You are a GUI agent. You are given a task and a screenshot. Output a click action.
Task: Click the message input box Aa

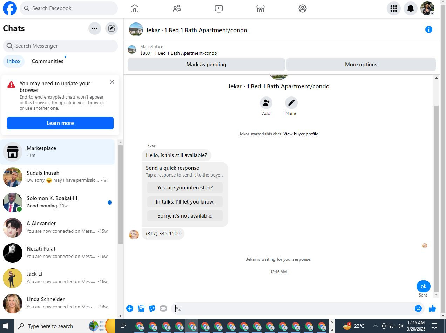pyautogui.click(x=293, y=308)
